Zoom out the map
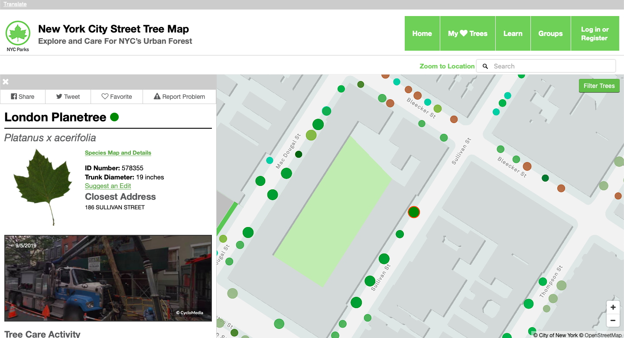The width and height of the screenshot is (624, 338). (x=613, y=321)
